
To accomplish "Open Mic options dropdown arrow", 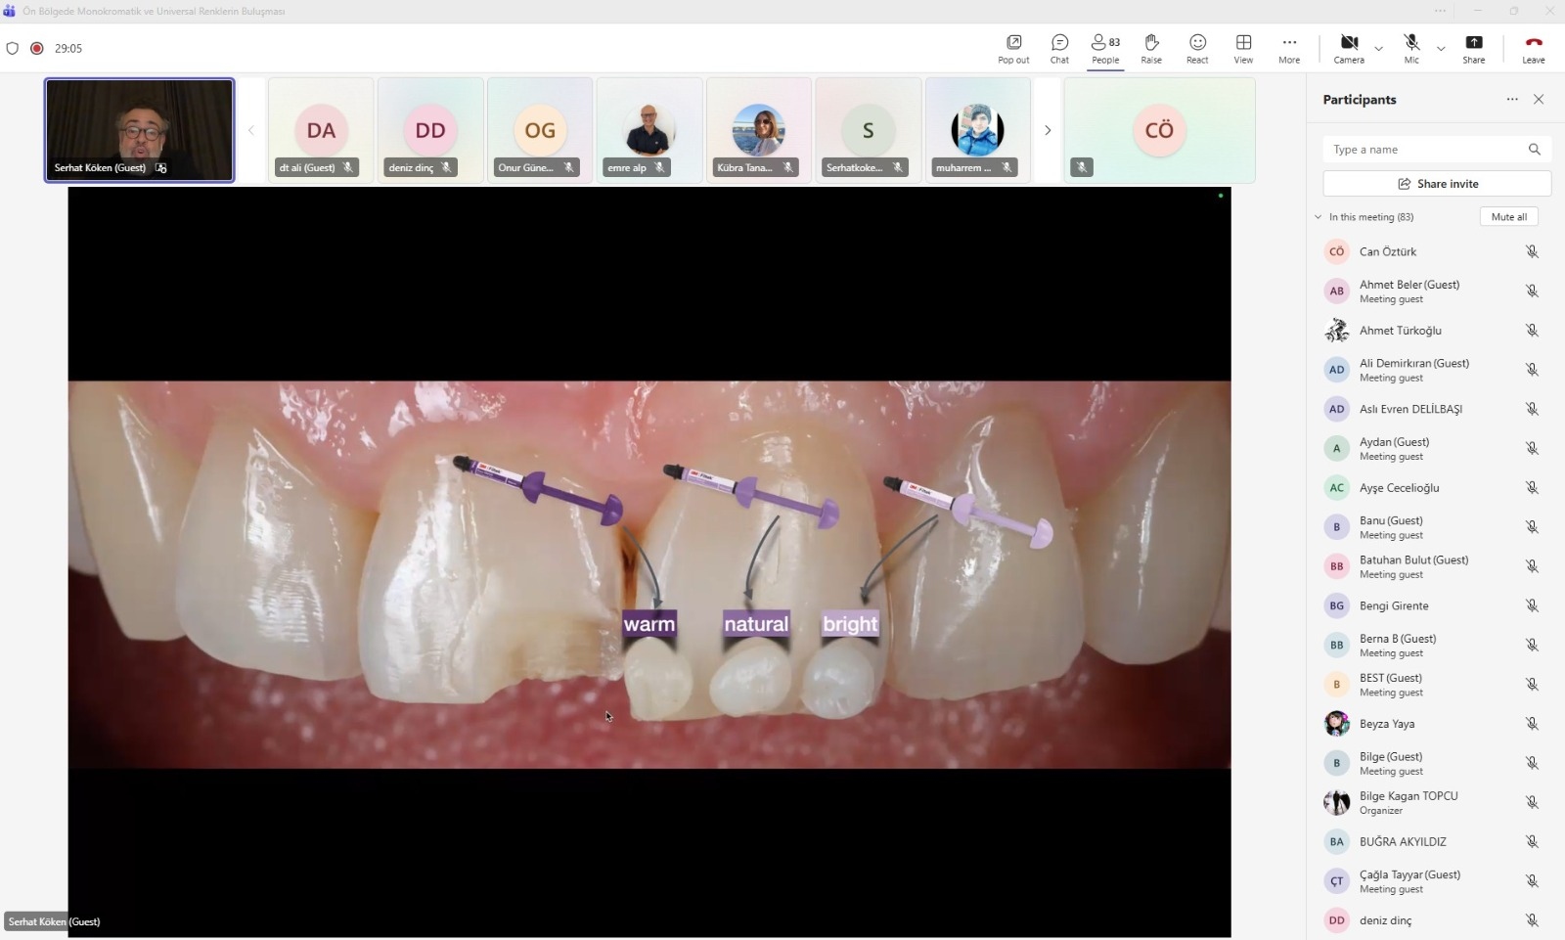I will tap(1441, 49).
